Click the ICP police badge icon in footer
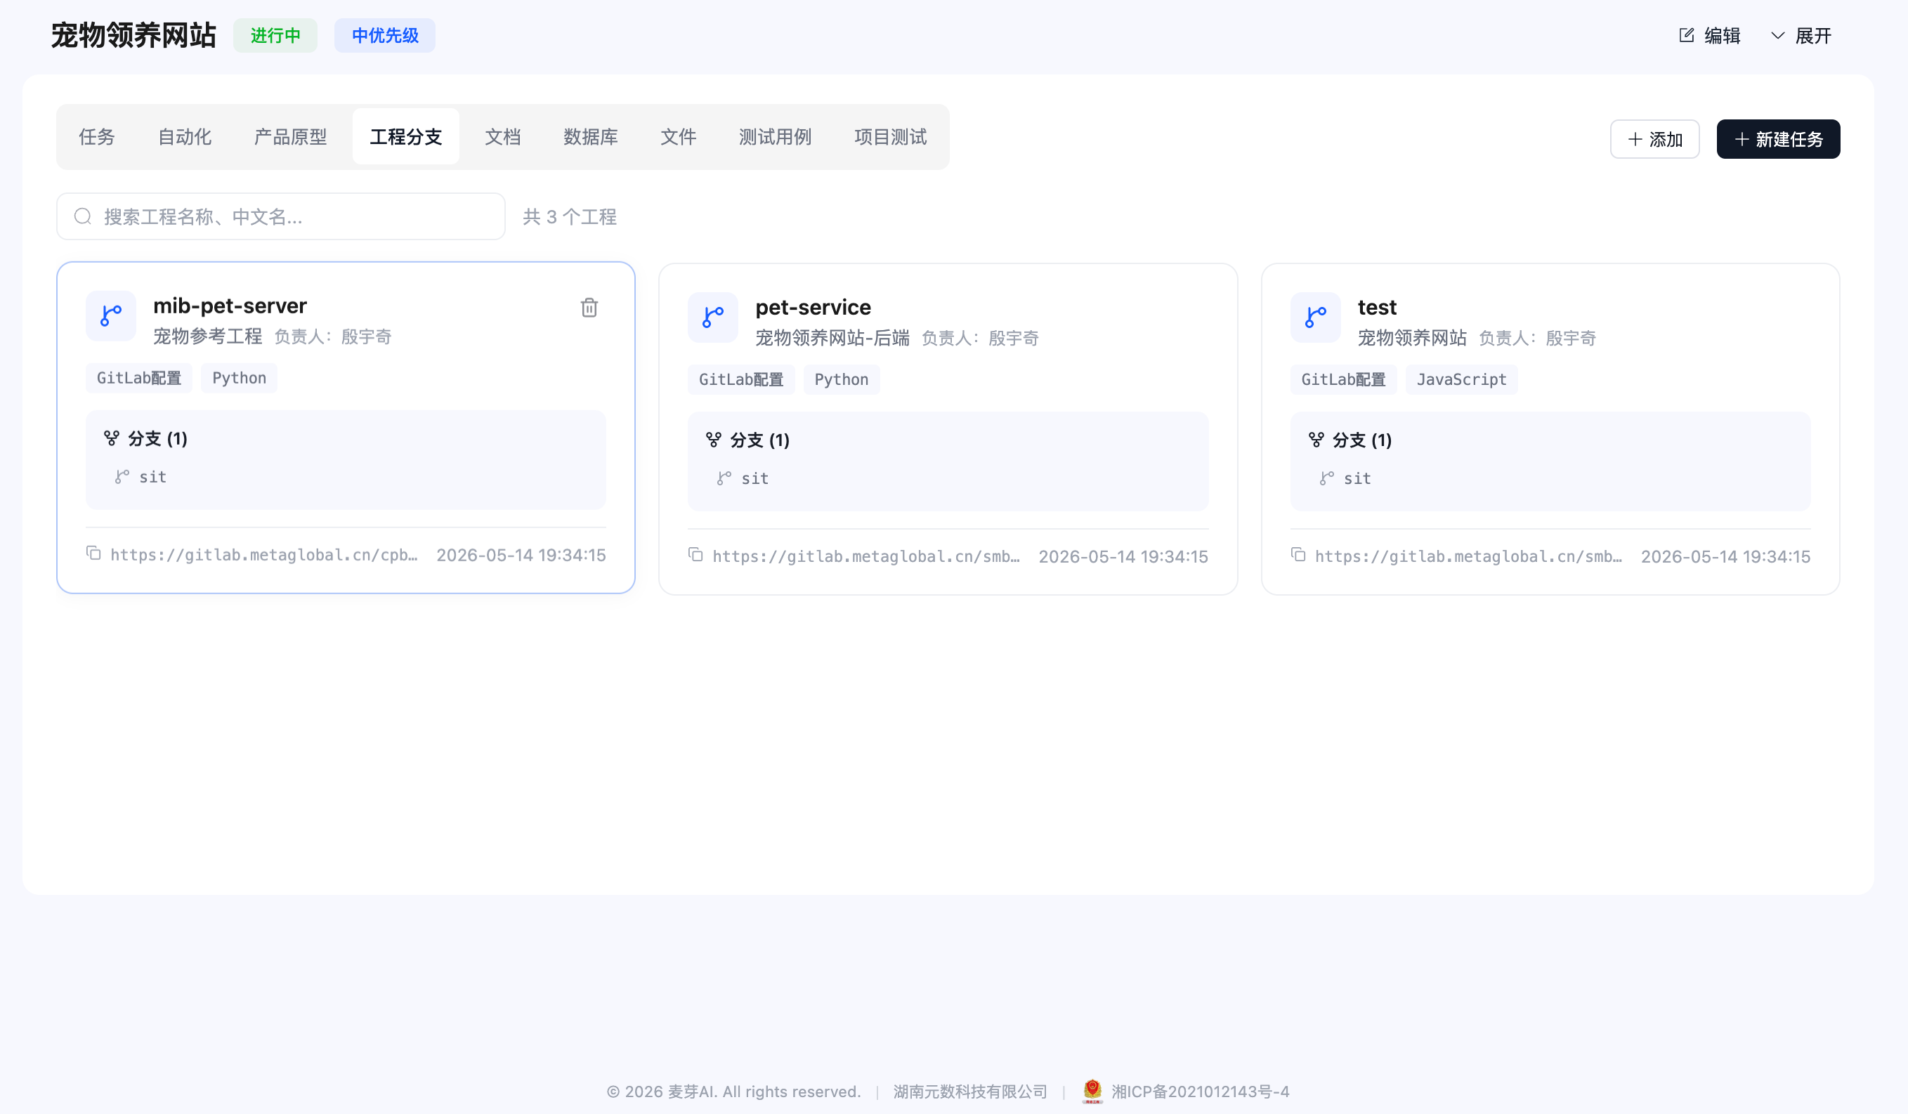Image resolution: width=1908 pixels, height=1114 pixels. click(x=1092, y=1091)
